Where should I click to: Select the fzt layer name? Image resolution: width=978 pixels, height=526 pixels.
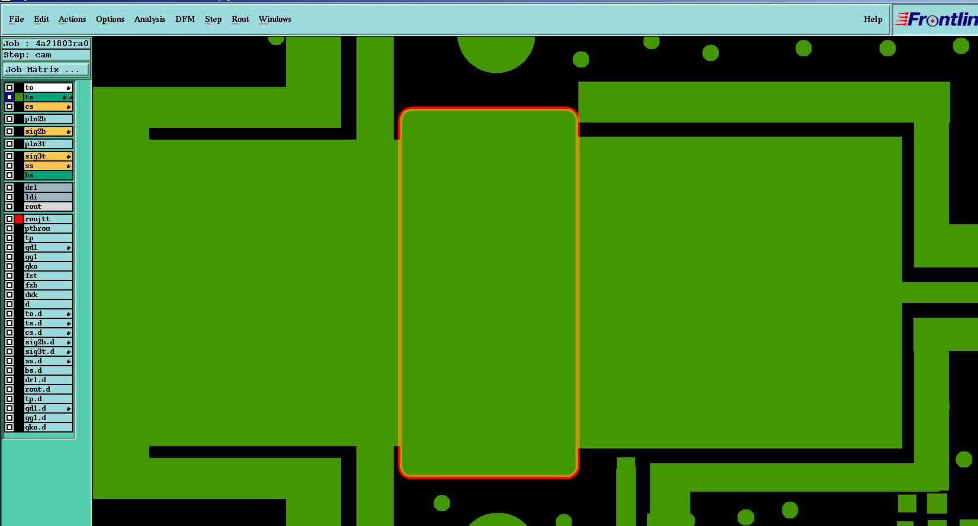[x=49, y=276]
